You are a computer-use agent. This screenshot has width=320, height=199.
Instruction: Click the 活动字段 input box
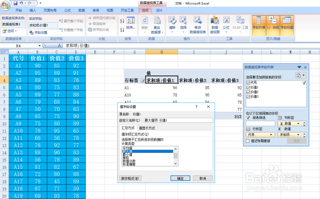tap(43, 25)
